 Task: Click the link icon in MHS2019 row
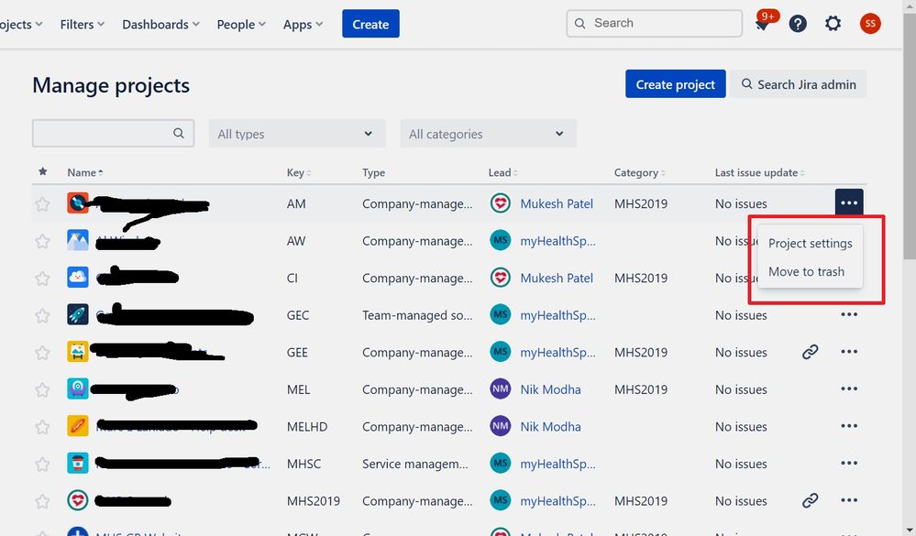(810, 500)
